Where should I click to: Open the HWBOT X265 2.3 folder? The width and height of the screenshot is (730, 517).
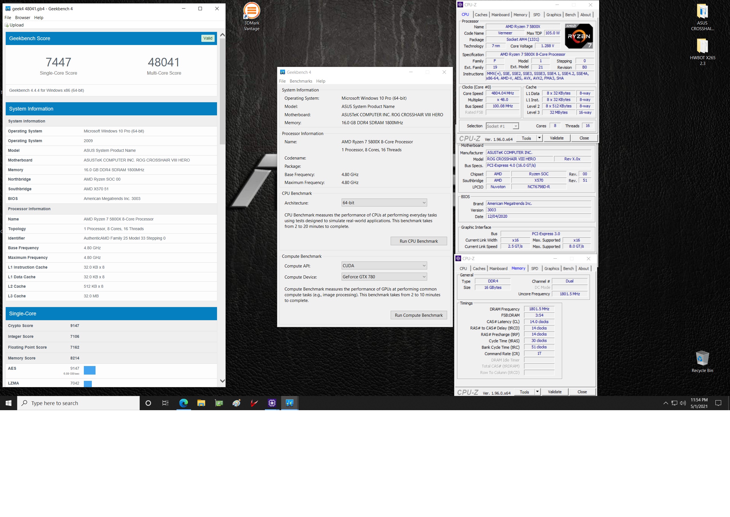tap(702, 52)
